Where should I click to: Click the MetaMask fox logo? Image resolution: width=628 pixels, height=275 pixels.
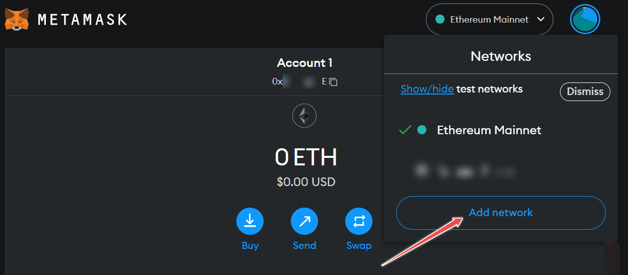tap(17, 19)
